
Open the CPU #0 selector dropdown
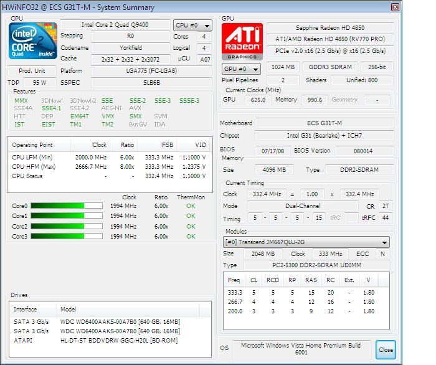[x=192, y=26]
